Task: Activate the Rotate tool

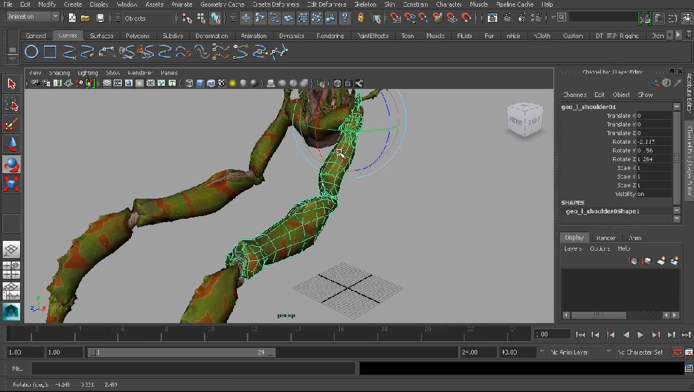Action: (11, 165)
